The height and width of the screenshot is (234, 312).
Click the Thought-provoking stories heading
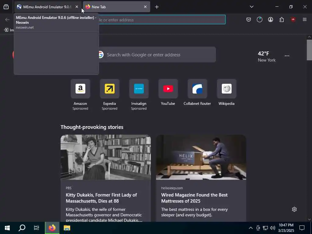coord(92,127)
